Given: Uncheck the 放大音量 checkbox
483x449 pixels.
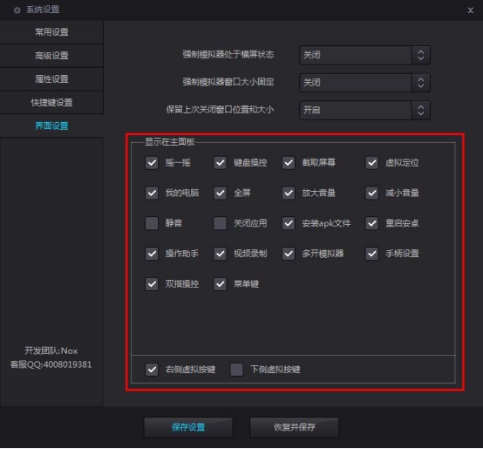Looking at the screenshot, I should [x=289, y=193].
